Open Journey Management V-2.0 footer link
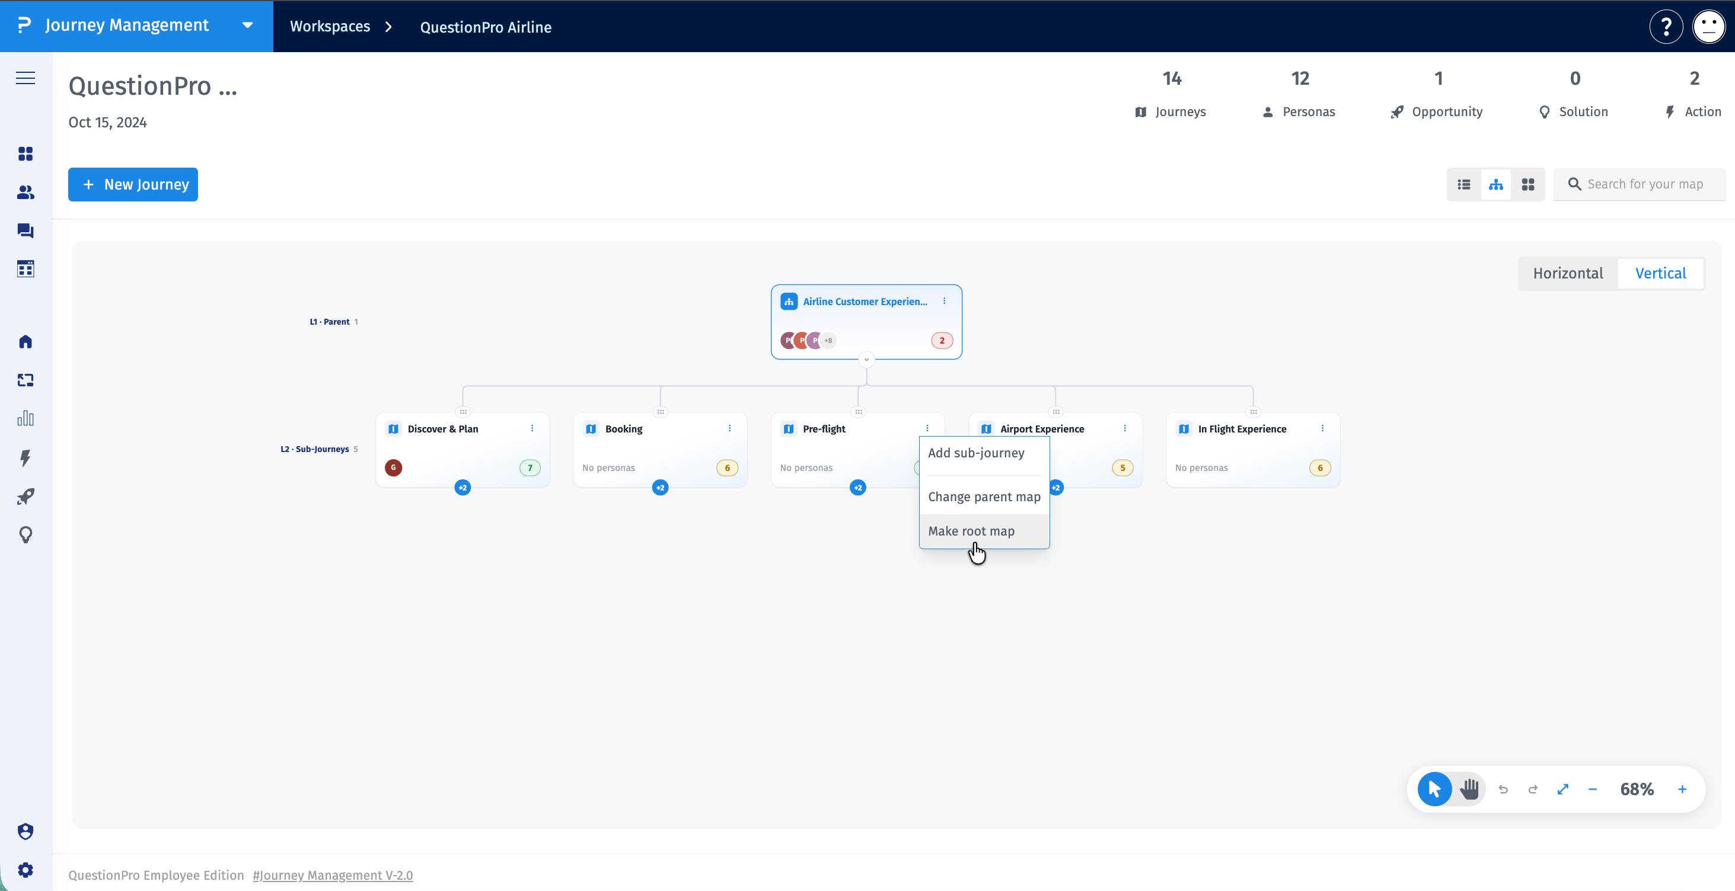1735x891 pixels. coord(333,875)
